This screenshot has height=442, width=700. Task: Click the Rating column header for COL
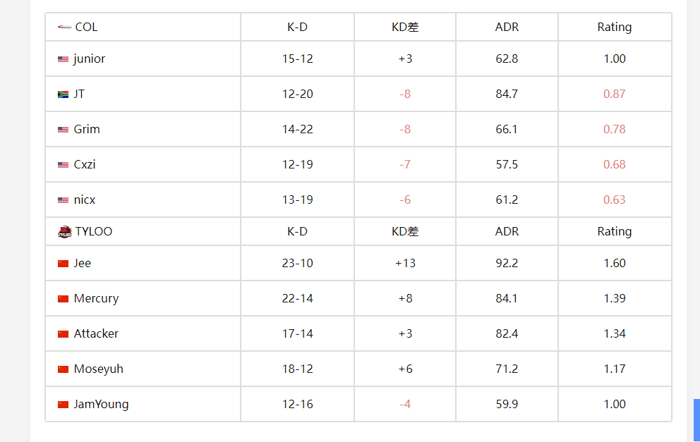tap(615, 27)
